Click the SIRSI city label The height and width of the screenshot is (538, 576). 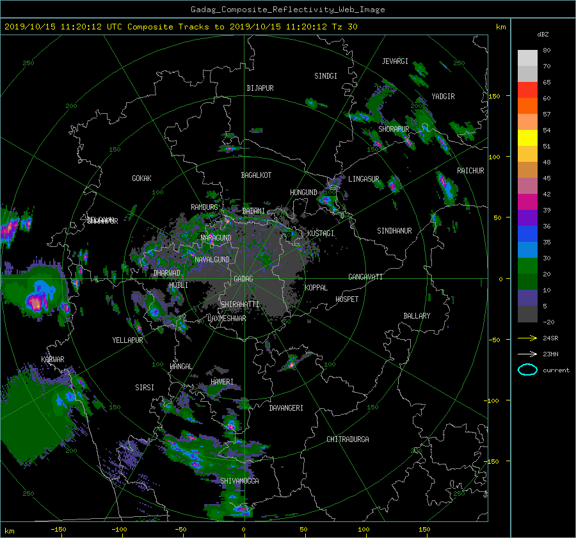(145, 388)
